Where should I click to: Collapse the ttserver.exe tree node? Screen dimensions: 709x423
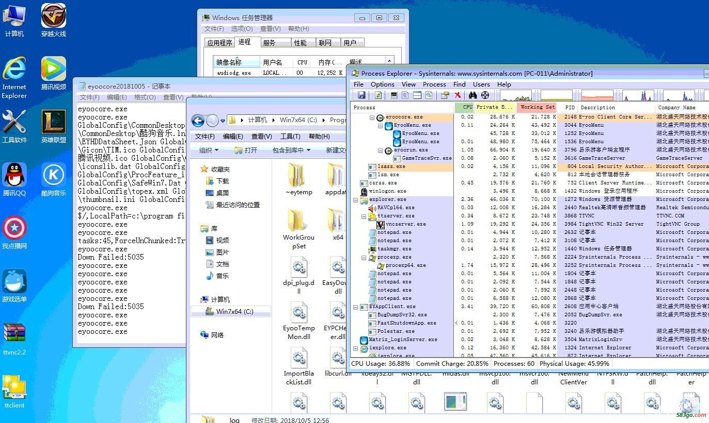click(364, 216)
